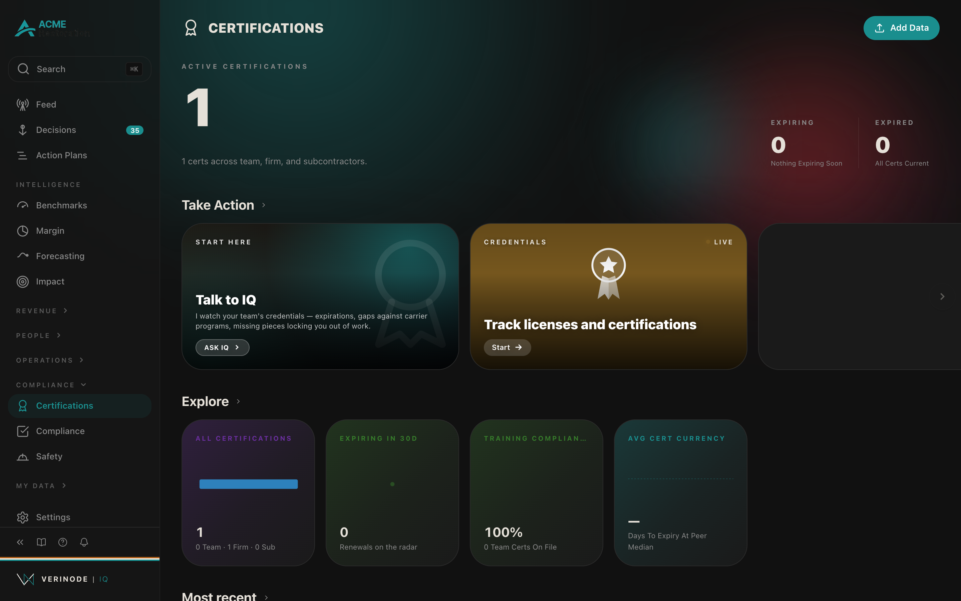Expand the Operations section
Viewport: 961px width, 601px height.
[x=50, y=360]
